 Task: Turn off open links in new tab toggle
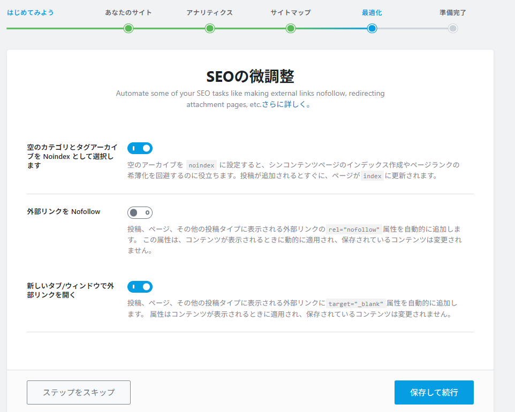(x=140, y=287)
